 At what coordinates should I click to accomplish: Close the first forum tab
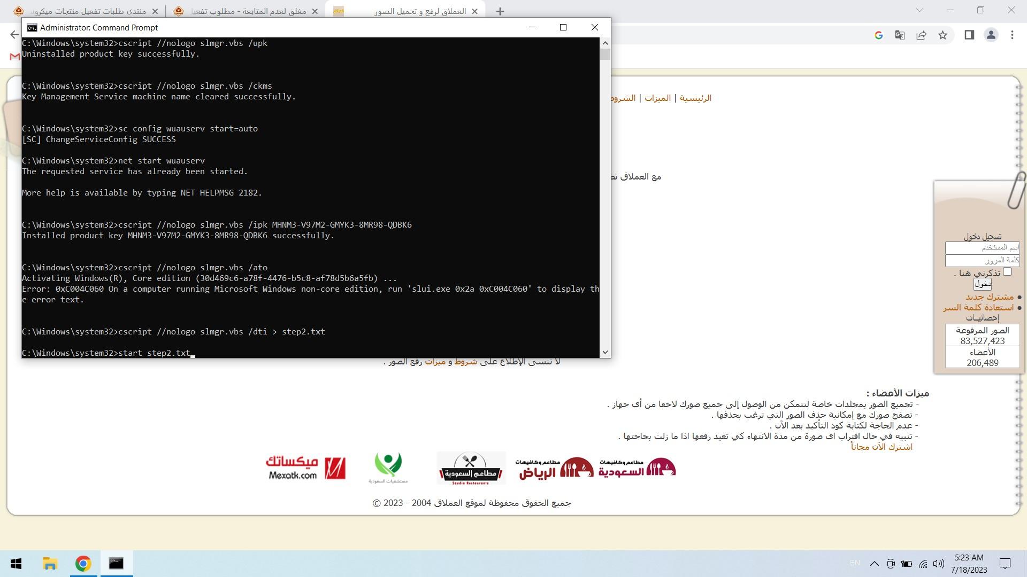click(x=155, y=11)
